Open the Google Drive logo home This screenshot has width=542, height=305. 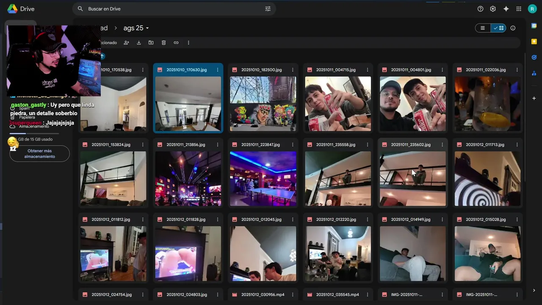pyautogui.click(x=21, y=9)
